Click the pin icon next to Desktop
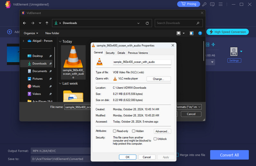The height and width of the screenshot is (166, 256). 51,56
